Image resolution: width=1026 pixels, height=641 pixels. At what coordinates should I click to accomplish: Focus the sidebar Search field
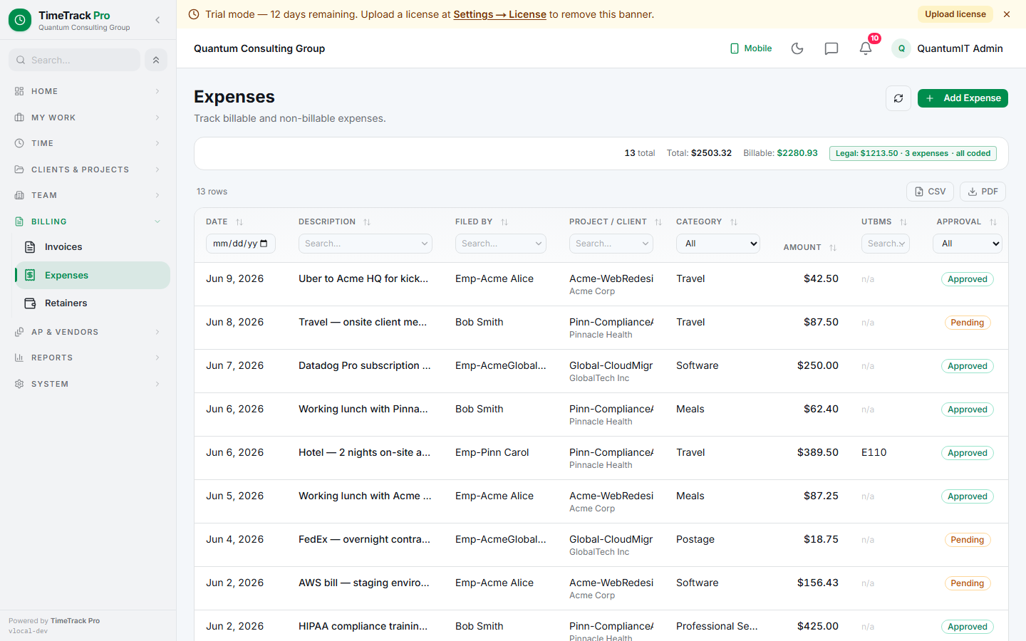click(74, 60)
